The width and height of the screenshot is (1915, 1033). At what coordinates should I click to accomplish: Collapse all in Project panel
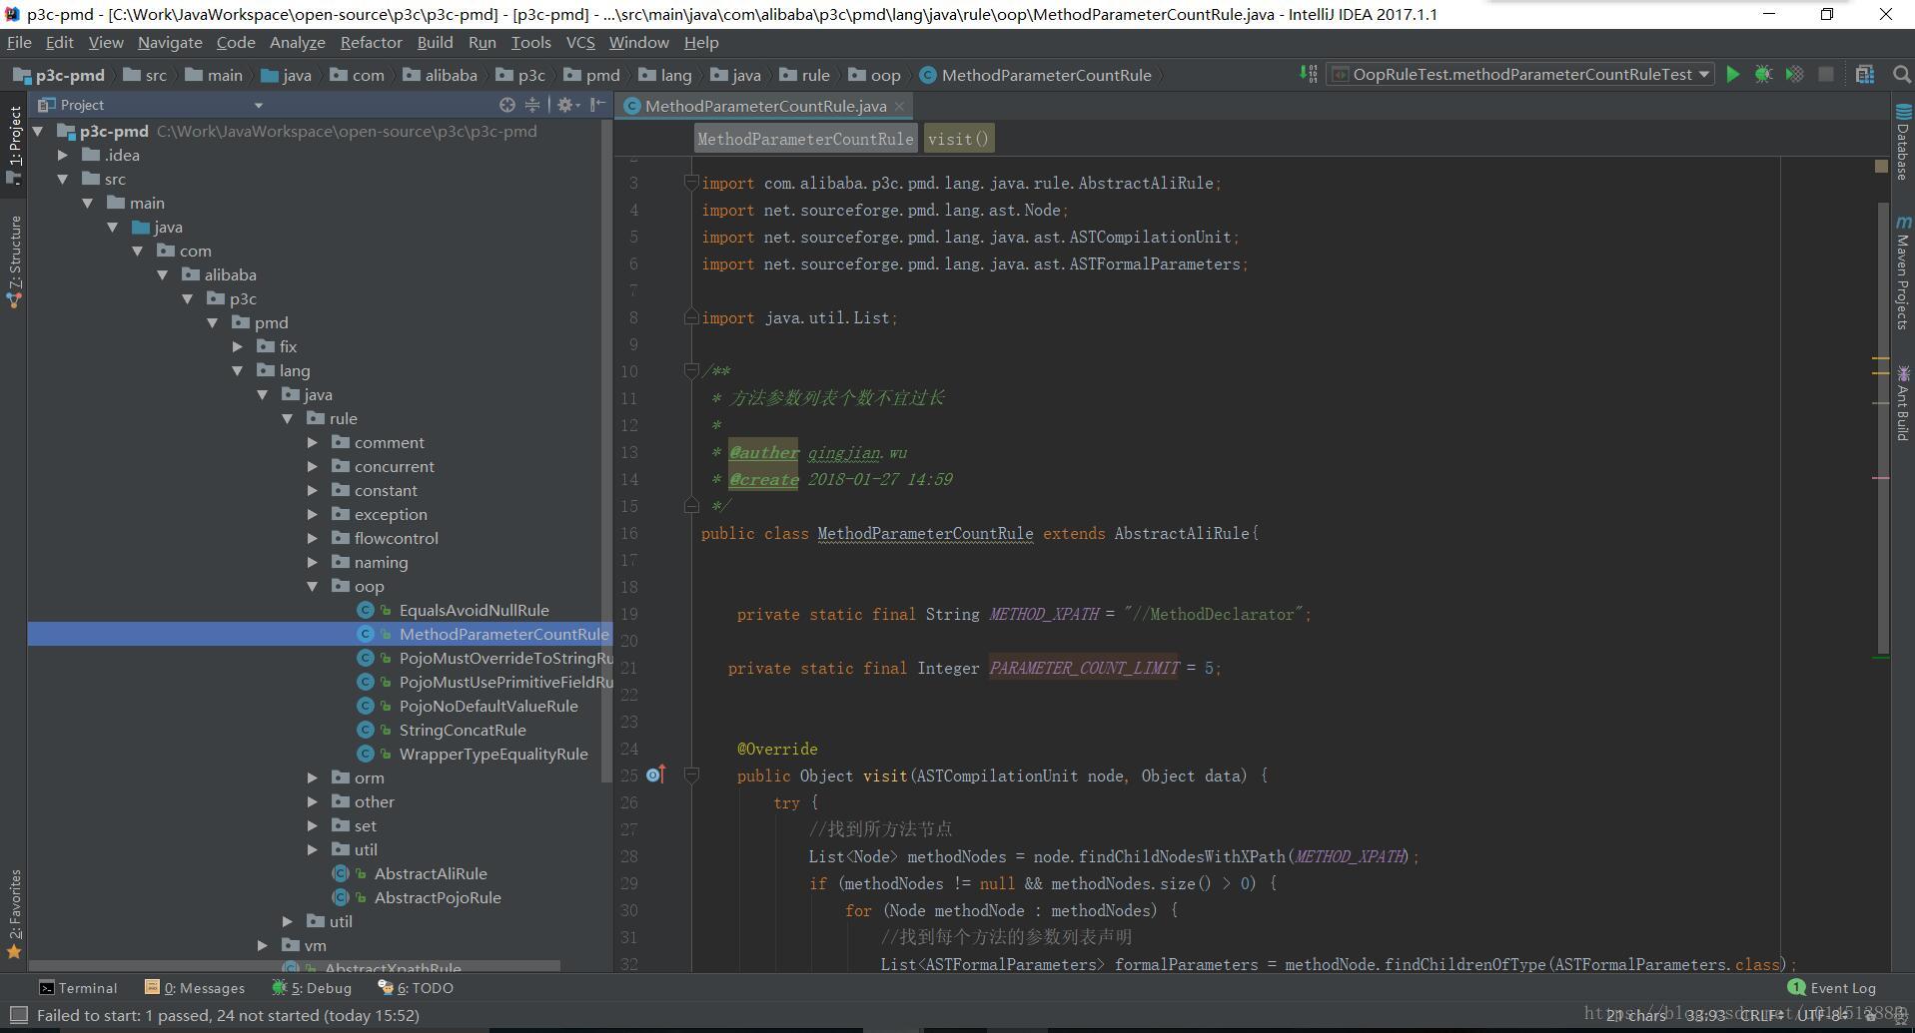click(532, 105)
